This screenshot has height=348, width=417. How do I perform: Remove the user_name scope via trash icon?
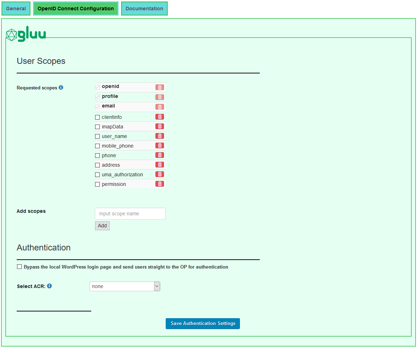[160, 136]
